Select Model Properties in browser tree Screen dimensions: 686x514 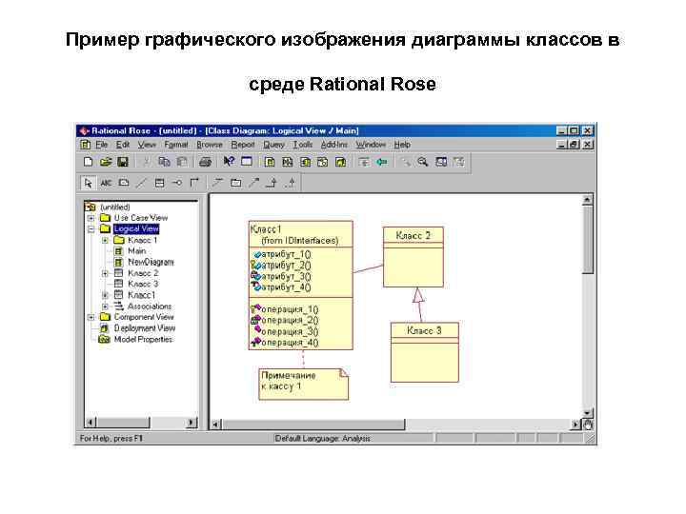(143, 340)
